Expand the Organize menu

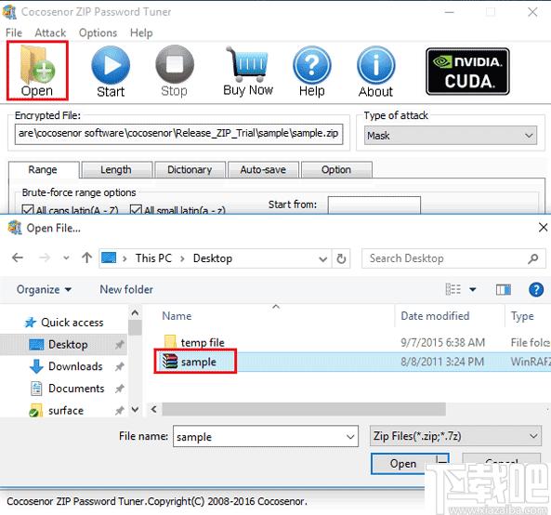click(44, 290)
